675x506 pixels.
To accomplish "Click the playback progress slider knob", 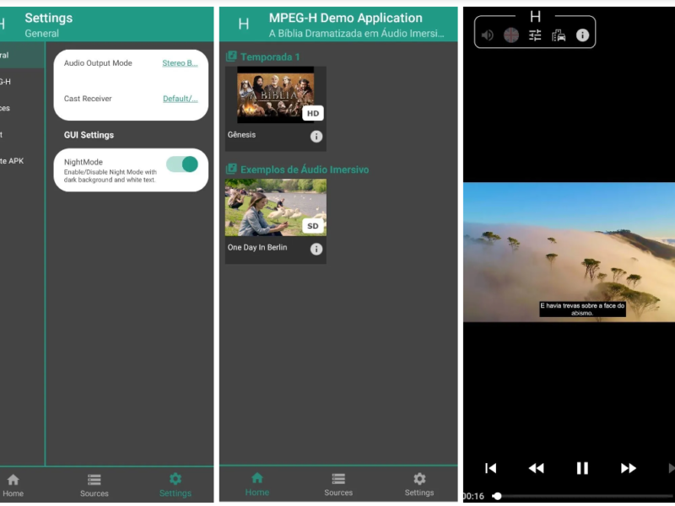I will click(x=497, y=496).
